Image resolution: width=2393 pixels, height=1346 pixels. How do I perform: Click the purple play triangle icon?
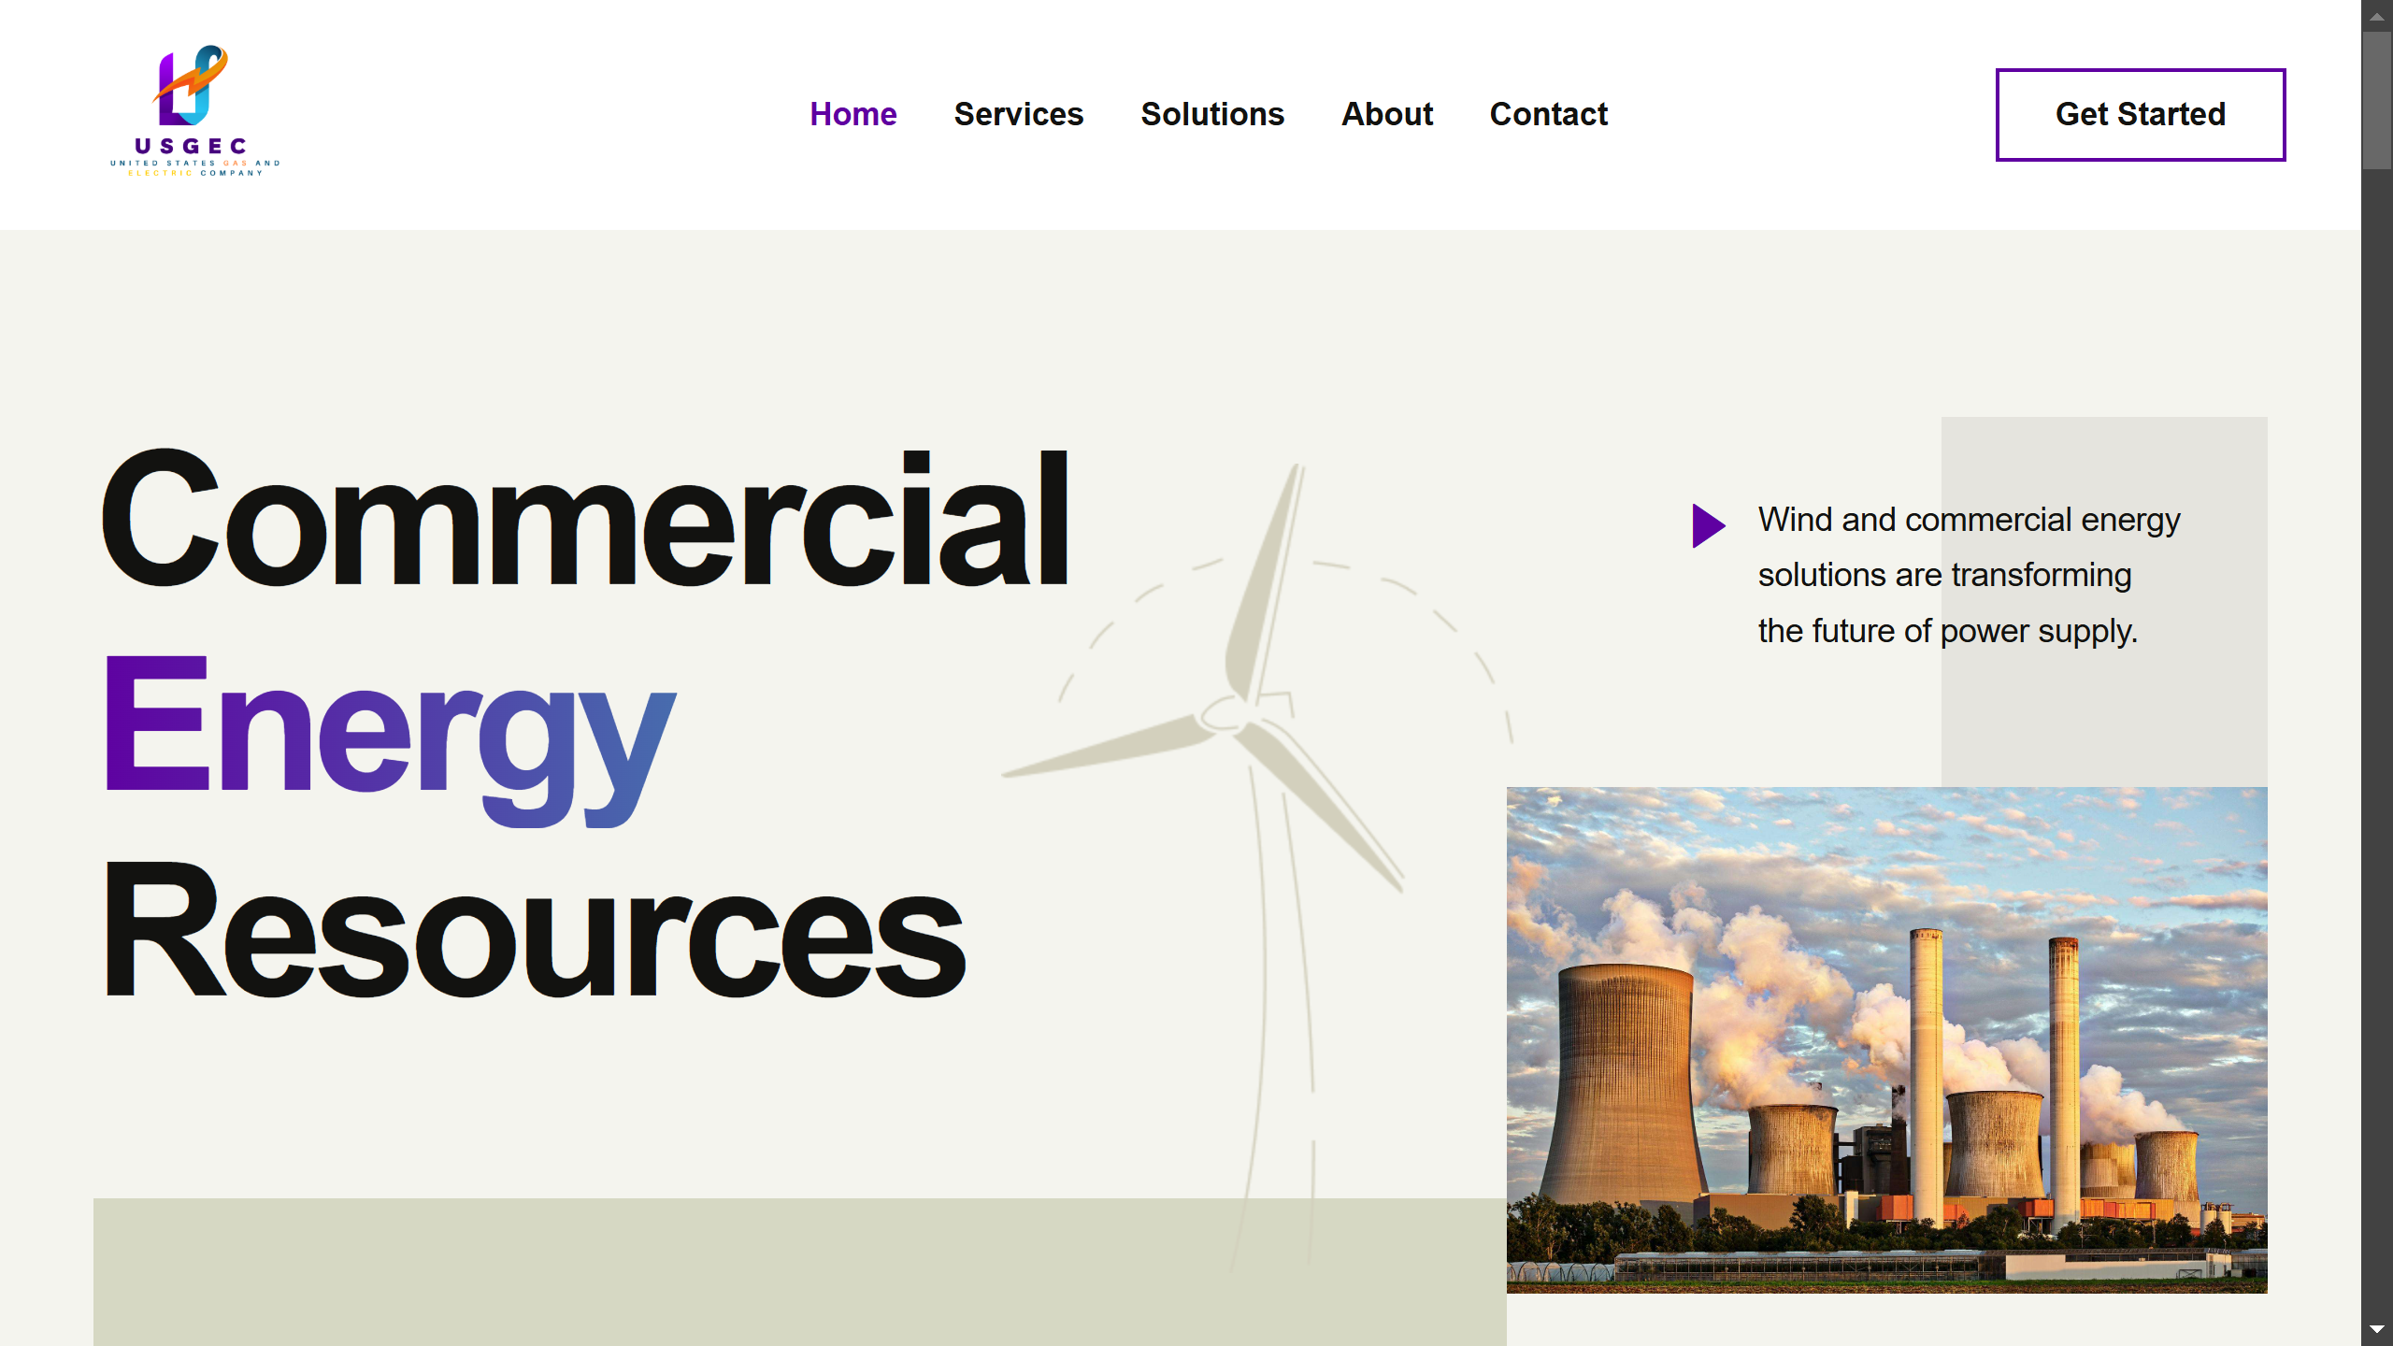point(1707,525)
